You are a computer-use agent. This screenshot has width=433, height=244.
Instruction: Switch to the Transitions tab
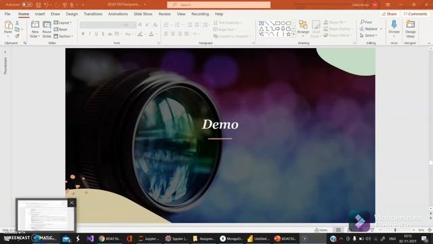(x=93, y=14)
